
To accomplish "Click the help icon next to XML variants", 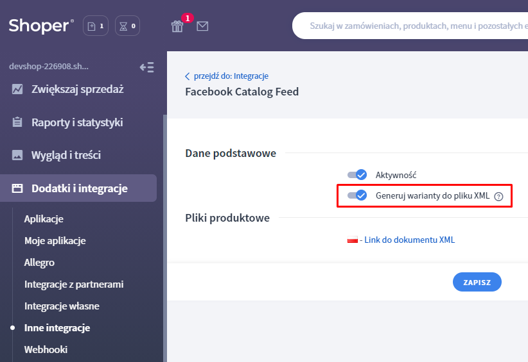I will (x=498, y=197).
